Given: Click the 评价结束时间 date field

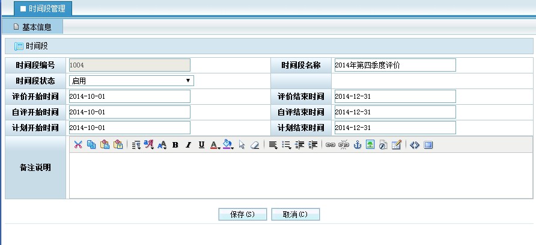Looking at the screenshot, I should [395, 96].
